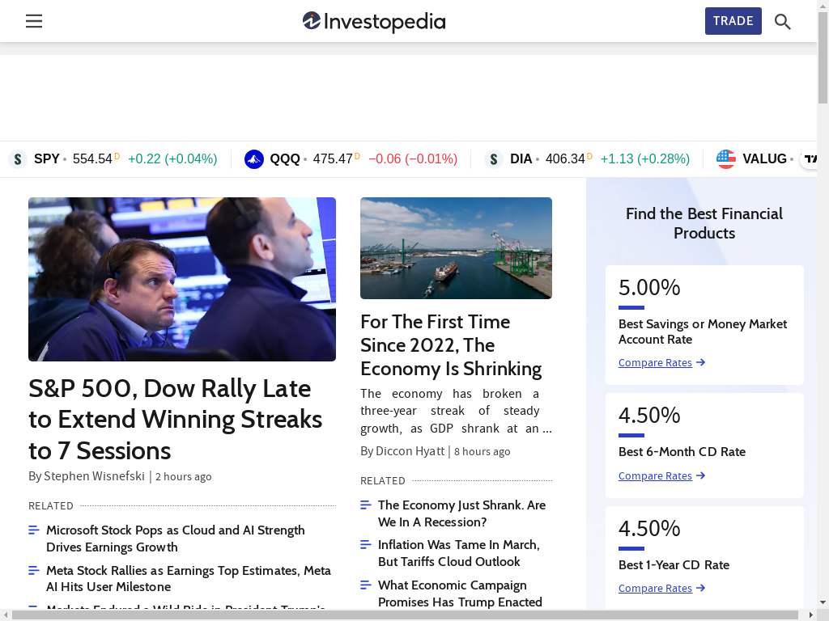Open Microsoft Stock Pops related article
The width and height of the screenshot is (829, 621).
tap(176, 539)
